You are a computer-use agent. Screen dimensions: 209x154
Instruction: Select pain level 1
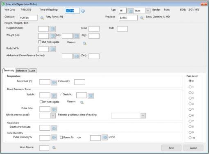(x=190, y=87)
